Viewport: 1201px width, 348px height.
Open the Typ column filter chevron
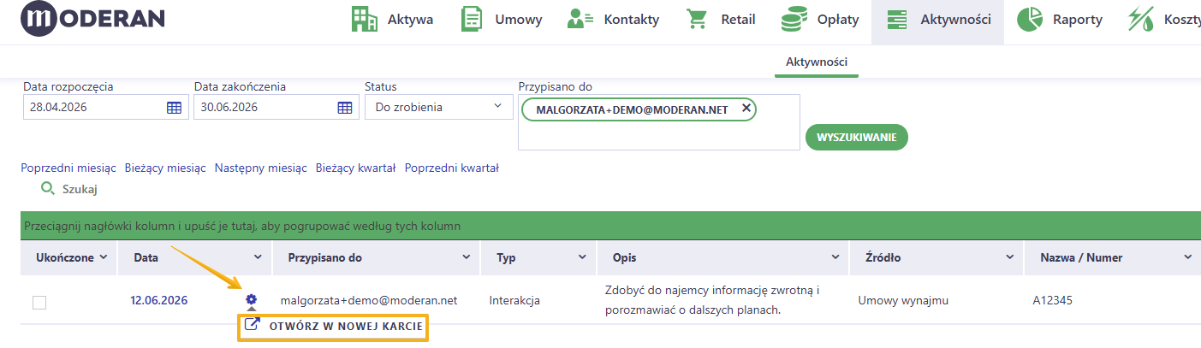(581, 257)
